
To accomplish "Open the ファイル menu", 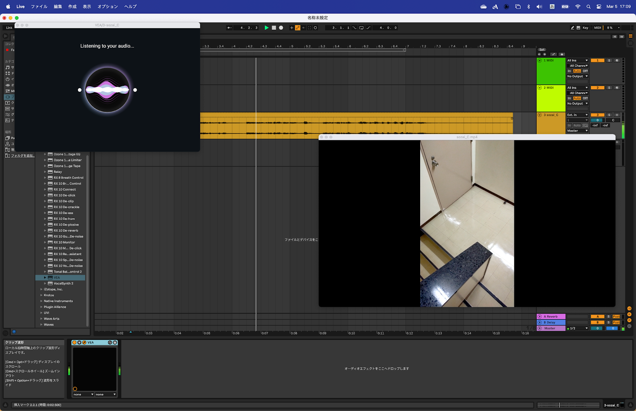I will click(x=39, y=7).
